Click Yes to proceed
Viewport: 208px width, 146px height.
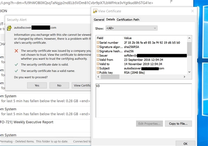click(x=37, y=85)
